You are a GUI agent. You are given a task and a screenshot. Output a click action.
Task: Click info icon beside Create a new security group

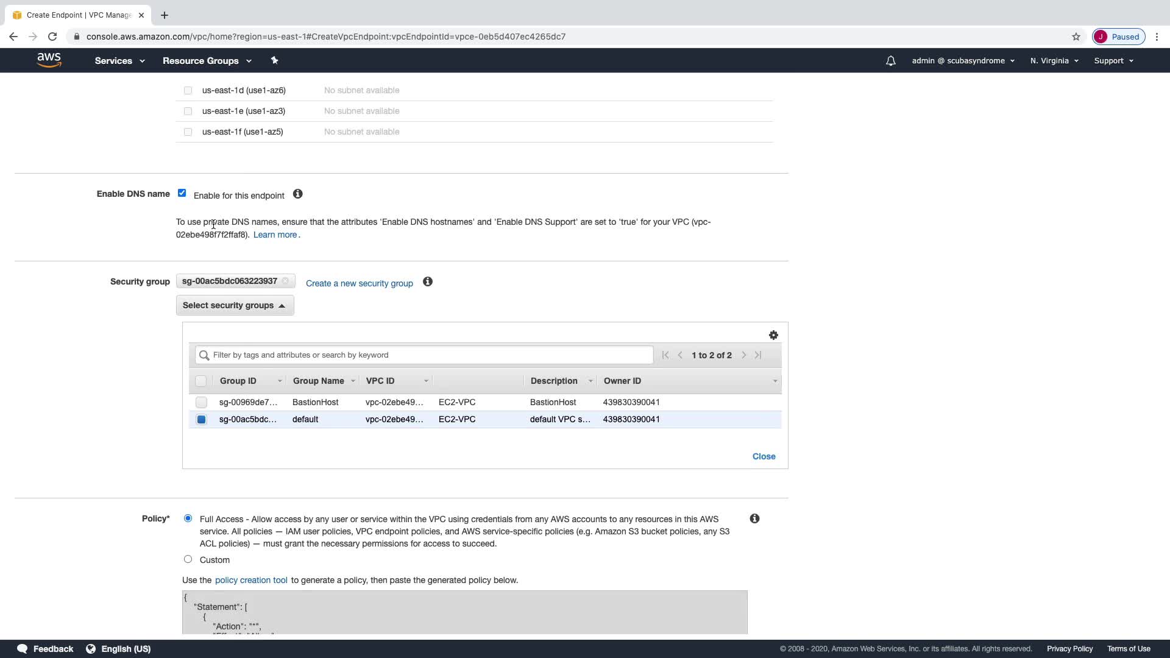coord(428,281)
